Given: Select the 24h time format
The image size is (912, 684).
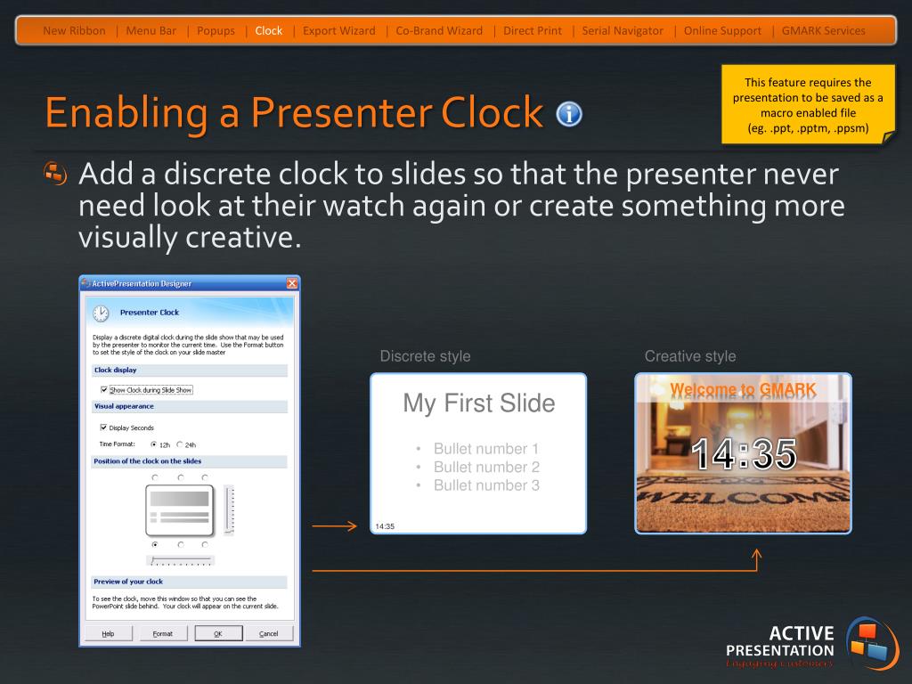Looking at the screenshot, I should (x=180, y=444).
